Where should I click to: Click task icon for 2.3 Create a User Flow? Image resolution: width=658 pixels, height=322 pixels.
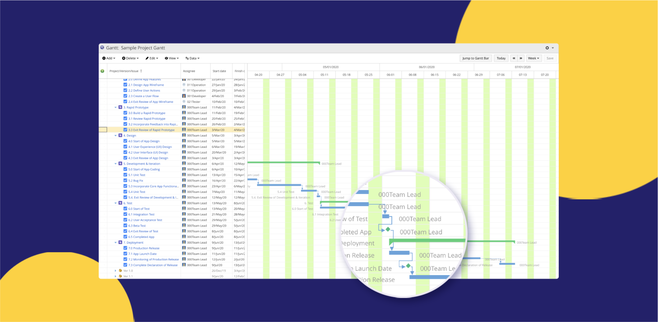125,96
